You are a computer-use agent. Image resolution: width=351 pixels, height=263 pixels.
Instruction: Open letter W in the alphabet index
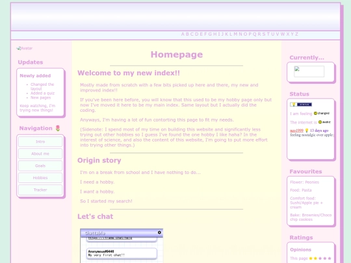283,34
